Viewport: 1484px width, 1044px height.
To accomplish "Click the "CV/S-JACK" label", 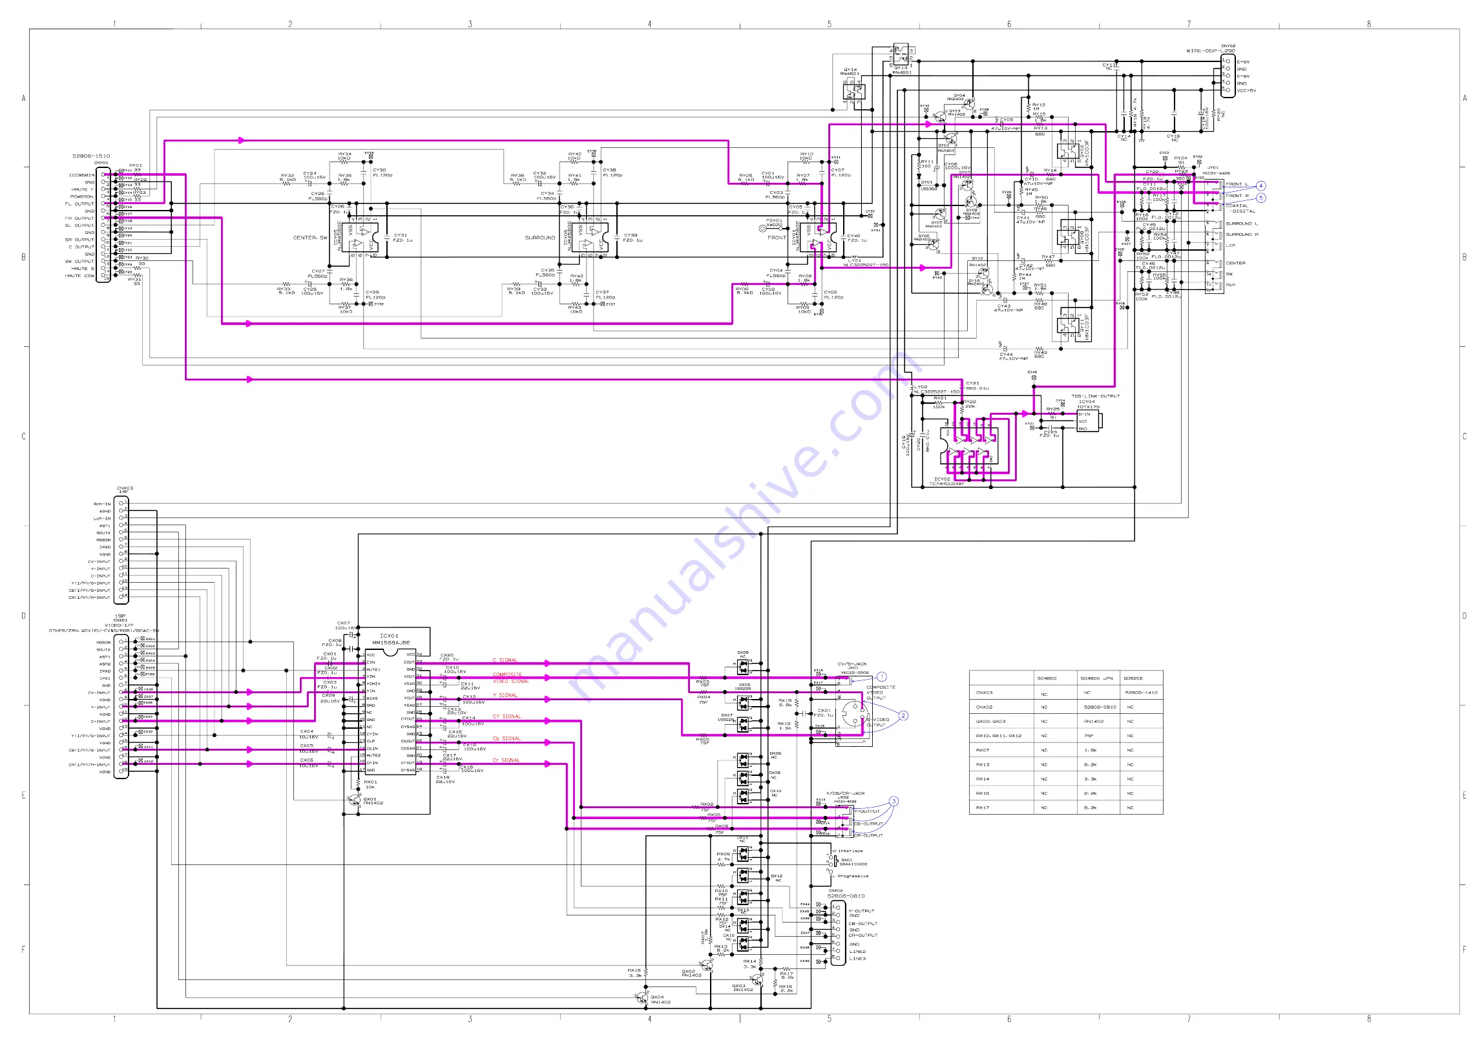I will click(852, 663).
